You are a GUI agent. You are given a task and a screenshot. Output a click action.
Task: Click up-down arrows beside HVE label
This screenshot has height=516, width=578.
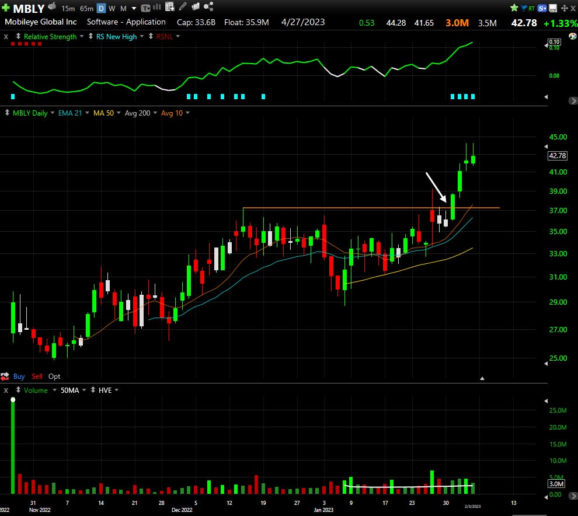(93, 390)
